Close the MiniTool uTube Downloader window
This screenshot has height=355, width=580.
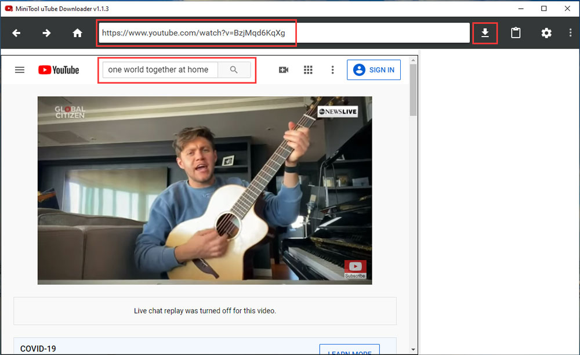[x=567, y=9]
